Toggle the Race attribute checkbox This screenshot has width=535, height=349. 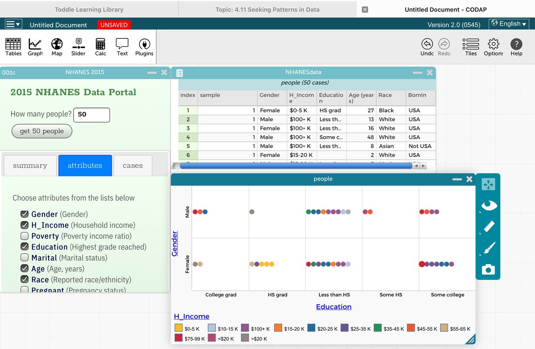tap(24, 279)
